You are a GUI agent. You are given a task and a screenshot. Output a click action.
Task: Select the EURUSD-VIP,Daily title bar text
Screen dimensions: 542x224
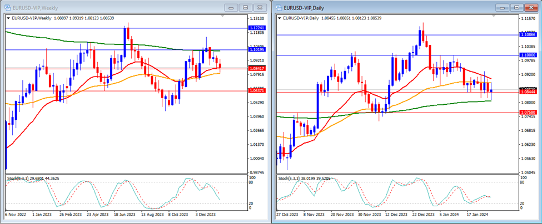(304, 8)
